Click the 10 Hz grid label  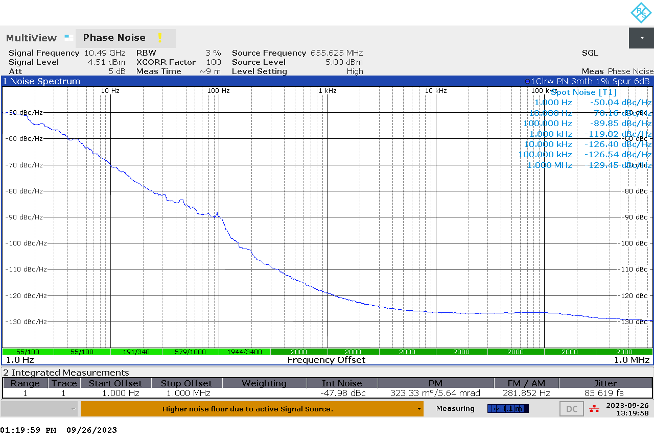pyautogui.click(x=110, y=91)
